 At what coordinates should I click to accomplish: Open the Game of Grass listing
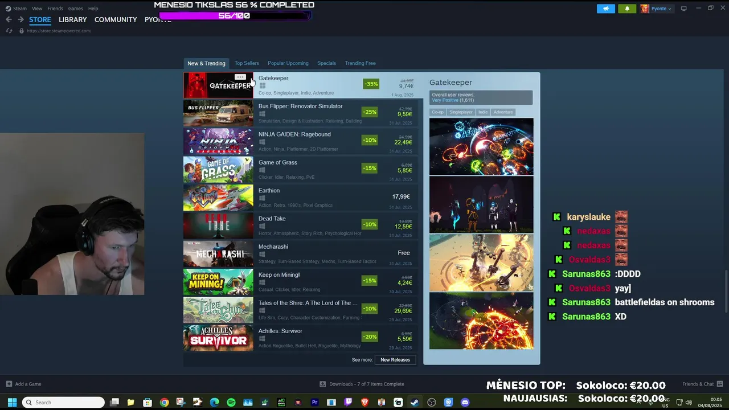(x=301, y=169)
